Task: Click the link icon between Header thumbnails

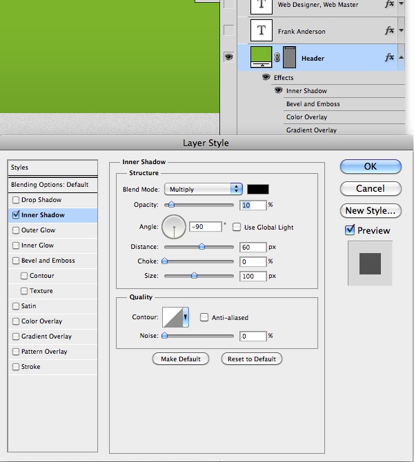Action: [x=277, y=57]
